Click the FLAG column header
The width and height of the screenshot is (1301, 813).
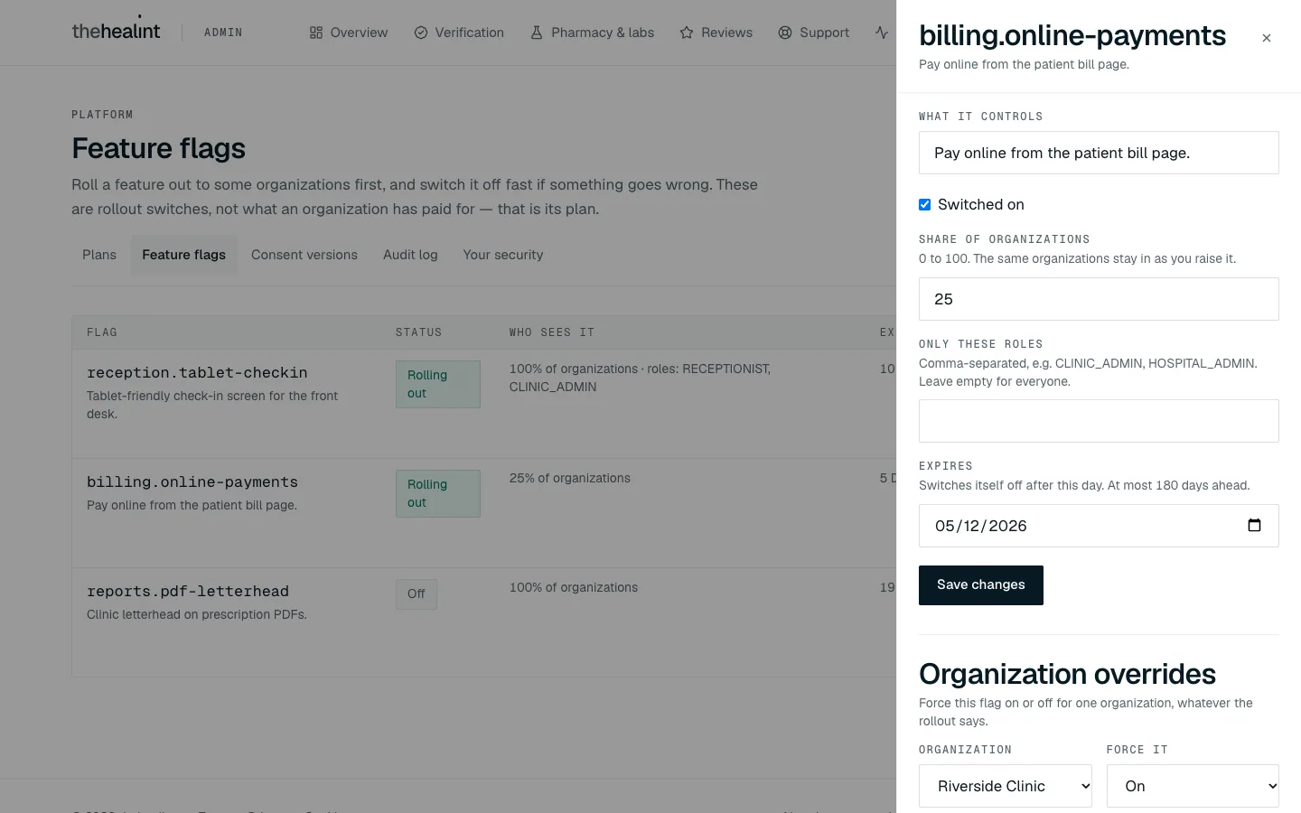pyautogui.click(x=102, y=332)
